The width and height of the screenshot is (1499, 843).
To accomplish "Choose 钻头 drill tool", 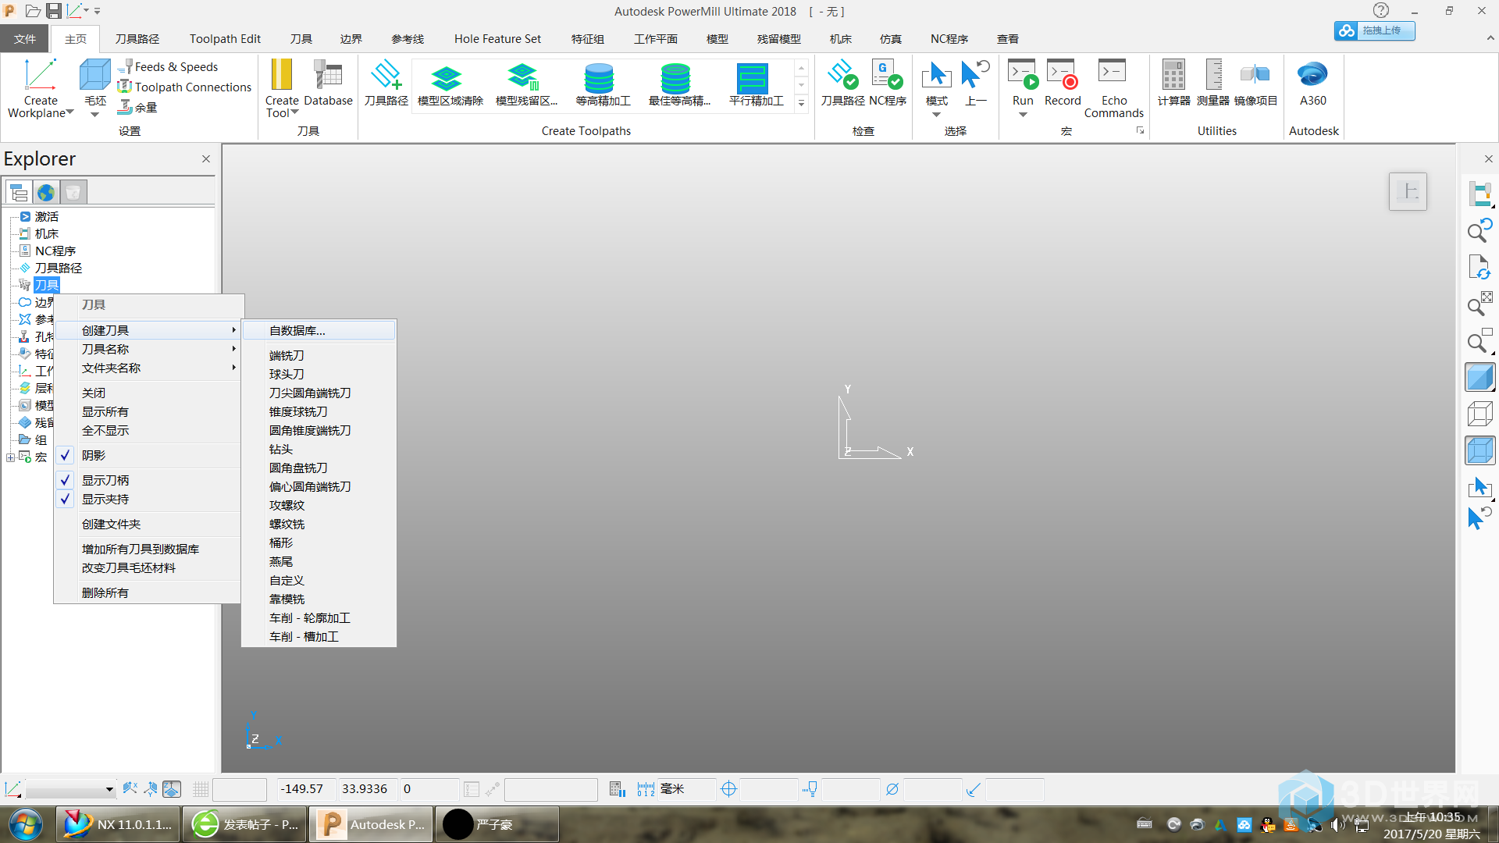I will click(x=319, y=450).
